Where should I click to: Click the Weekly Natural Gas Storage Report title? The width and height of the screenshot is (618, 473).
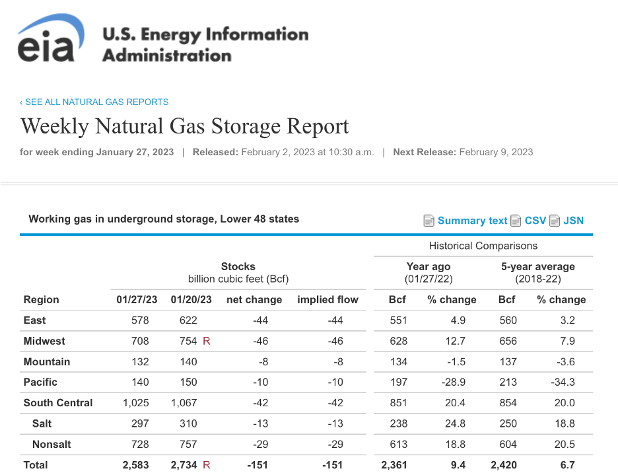click(x=185, y=126)
